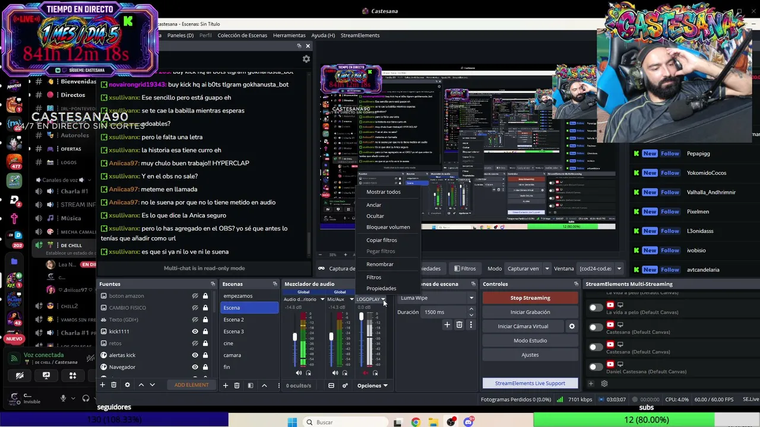This screenshot has width=760, height=427.
Task: Open Mic/Aux channel dropdown arrow
Action: tap(351, 299)
